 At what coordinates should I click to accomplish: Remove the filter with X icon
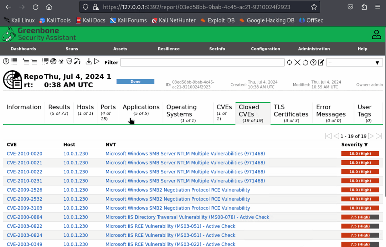(298, 62)
